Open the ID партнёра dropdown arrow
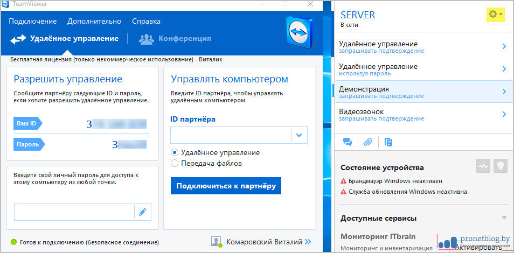 tap(299, 135)
